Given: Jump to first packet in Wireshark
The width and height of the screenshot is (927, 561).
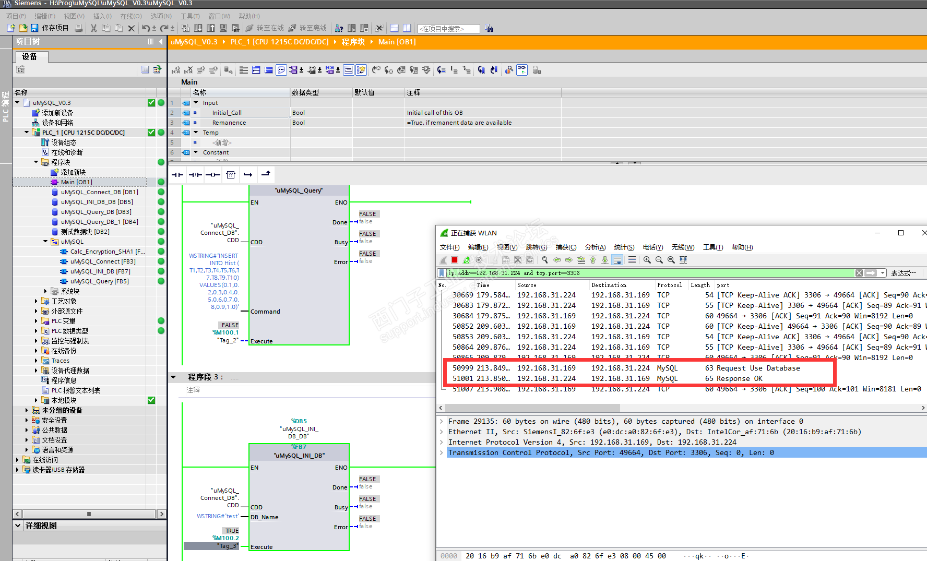Looking at the screenshot, I should (x=593, y=260).
